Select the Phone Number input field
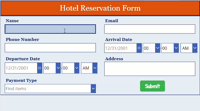This screenshot has height=111, width=200. 50,48
